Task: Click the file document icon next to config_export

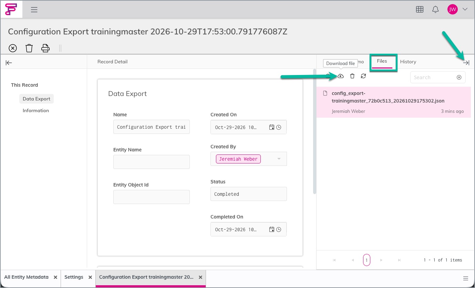Action: [x=324, y=93]
